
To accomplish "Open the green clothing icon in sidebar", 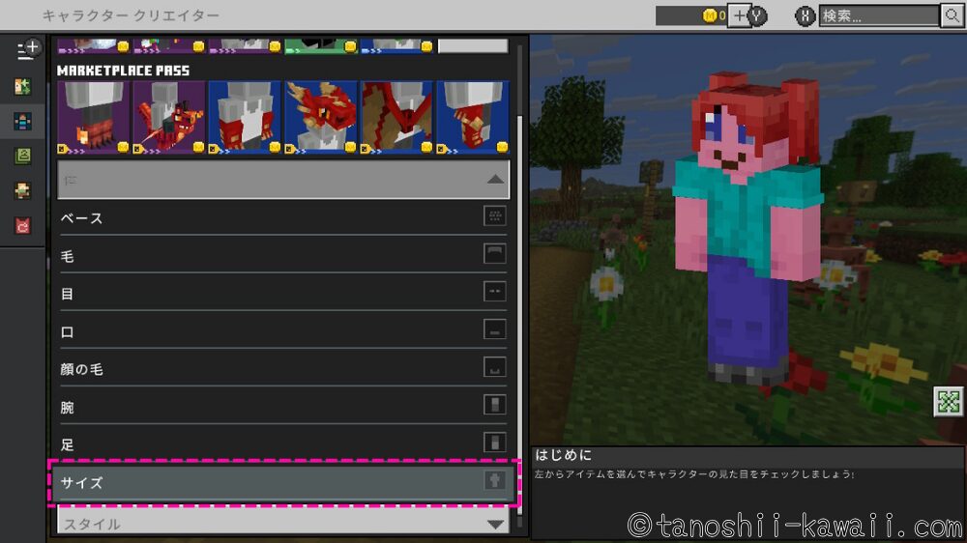I will [x=23, y=156].
